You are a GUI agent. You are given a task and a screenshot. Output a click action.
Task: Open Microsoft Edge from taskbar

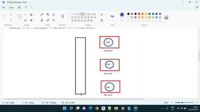click(90, 108)
